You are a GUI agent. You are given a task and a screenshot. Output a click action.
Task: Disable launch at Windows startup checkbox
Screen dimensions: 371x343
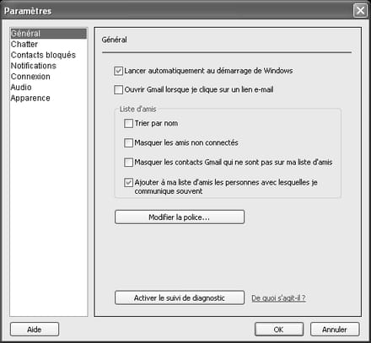(118, 71)
